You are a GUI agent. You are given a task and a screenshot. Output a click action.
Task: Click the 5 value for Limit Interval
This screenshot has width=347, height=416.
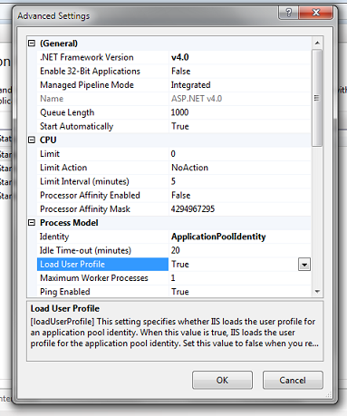coord(173,181)
